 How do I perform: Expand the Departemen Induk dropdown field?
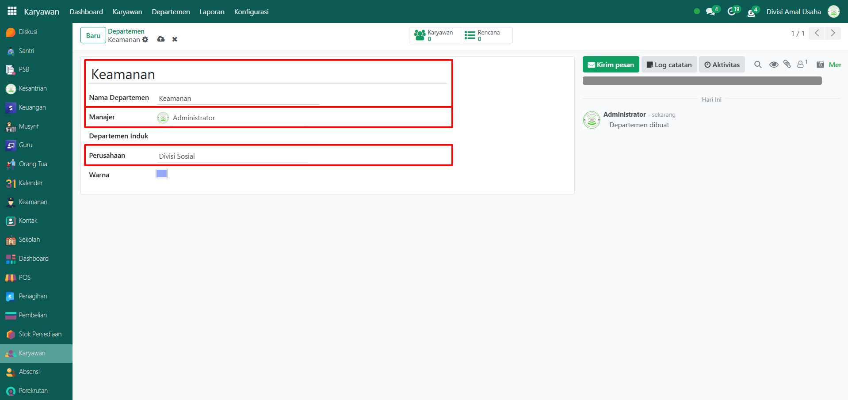tap(234, 136)
